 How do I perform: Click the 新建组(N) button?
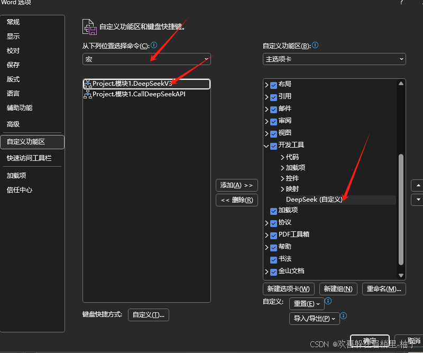pyautogui.click(x=338, y=289)
